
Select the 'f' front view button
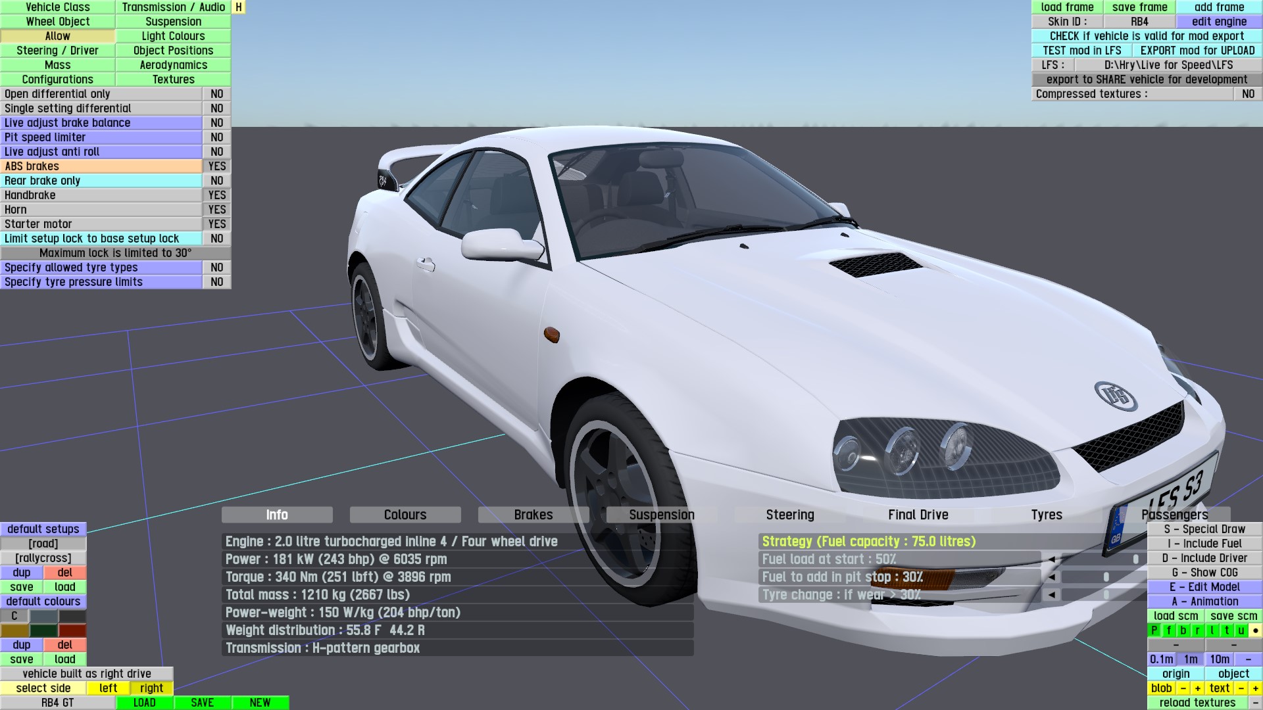click(x=1168, y=630)
